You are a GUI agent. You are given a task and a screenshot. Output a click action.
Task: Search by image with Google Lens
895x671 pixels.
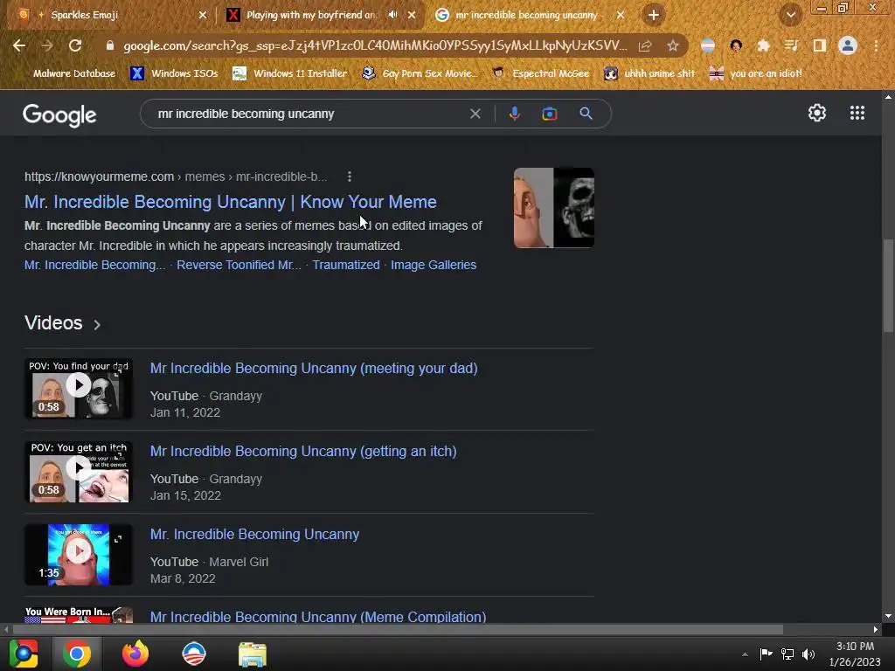[549, 114]
